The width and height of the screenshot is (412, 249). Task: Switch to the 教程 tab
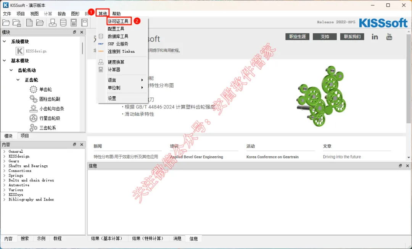[57, 238]
